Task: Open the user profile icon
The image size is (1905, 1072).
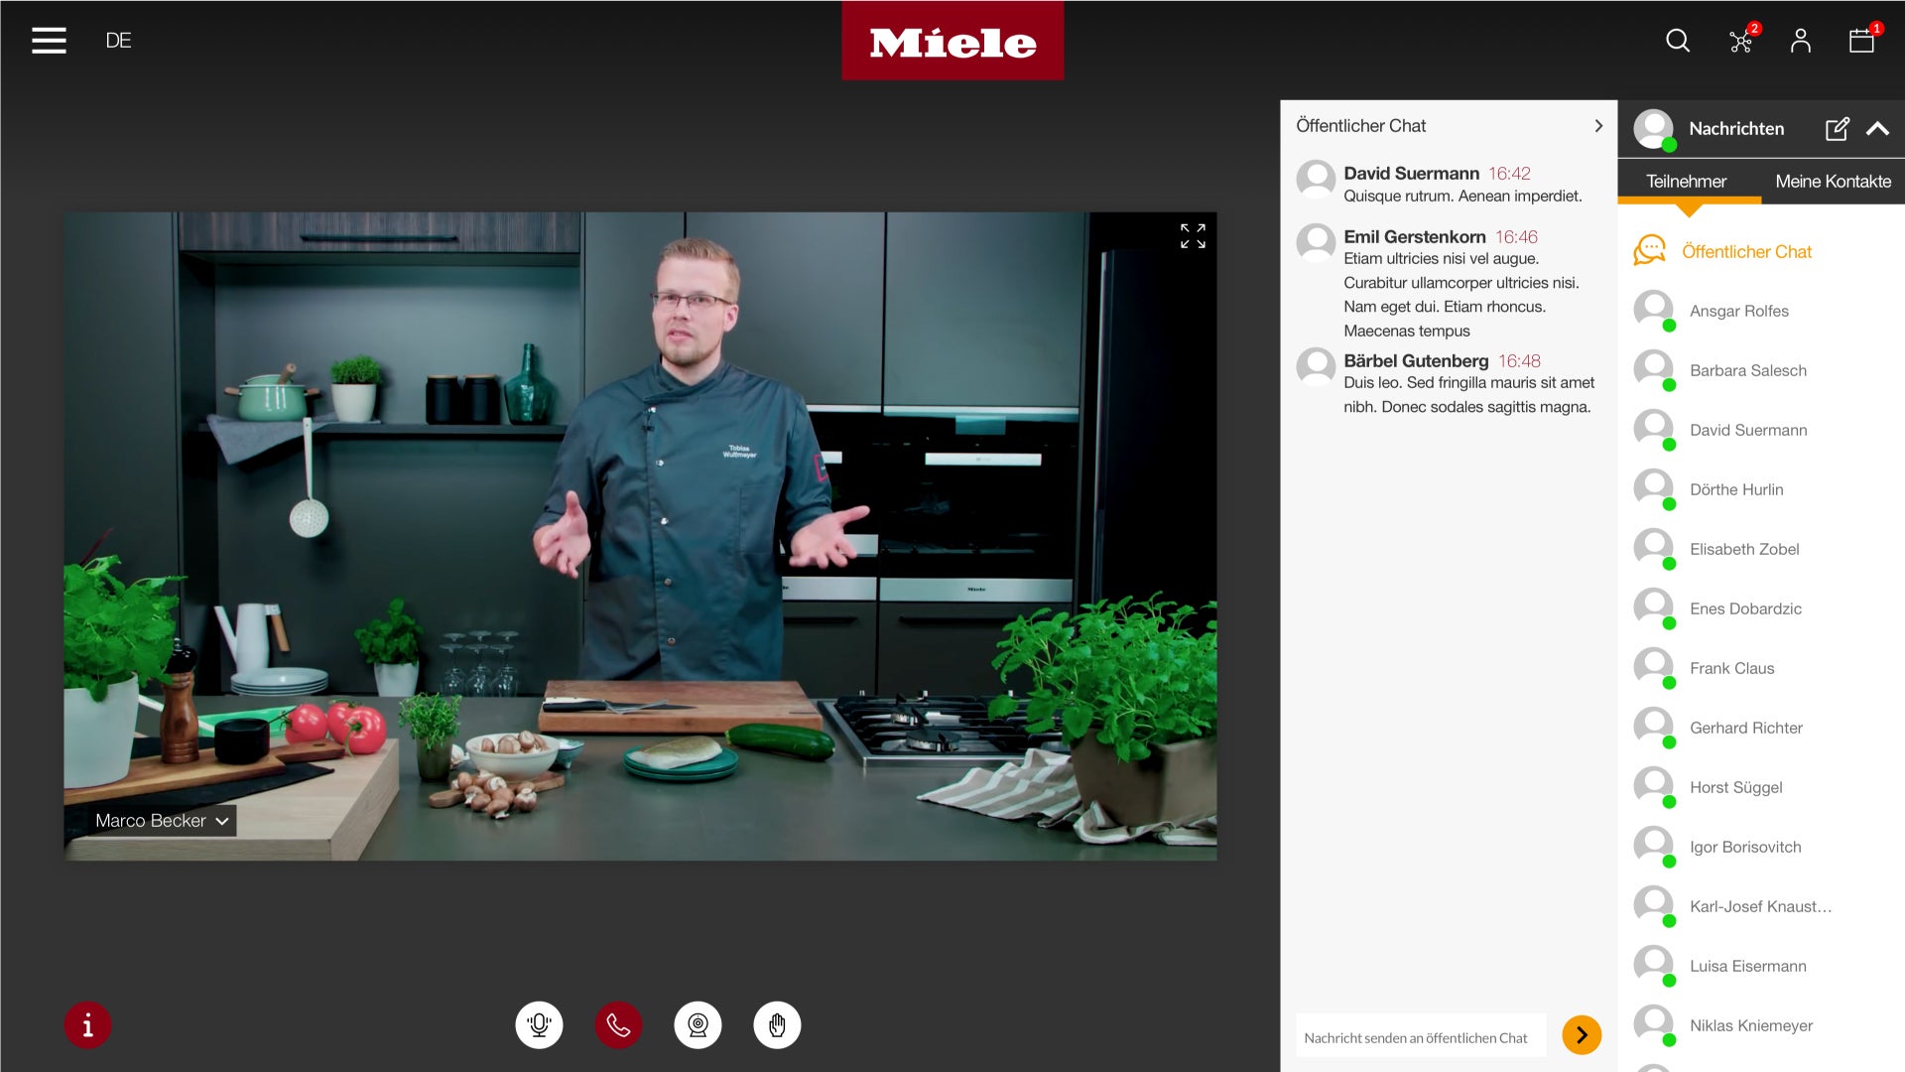Action: pos(1800,41)
